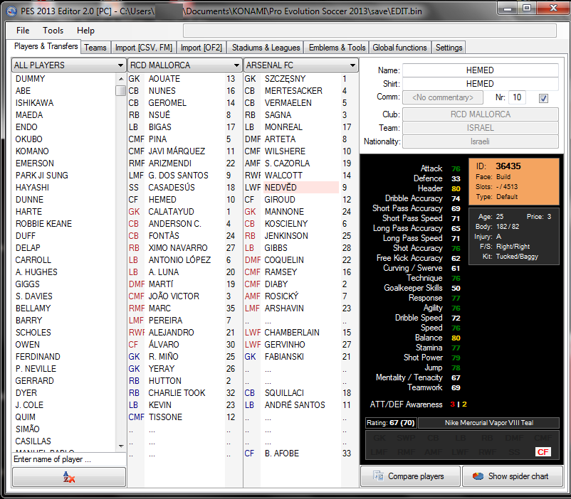Click the spider chart icon

[x=478, y=476]
